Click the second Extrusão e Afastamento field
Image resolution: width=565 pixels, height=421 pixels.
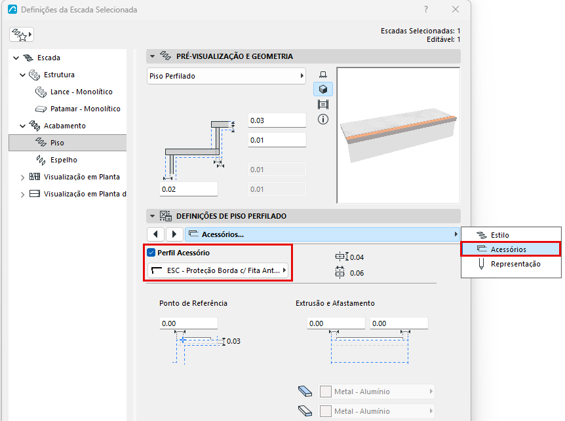click(399, 323)
